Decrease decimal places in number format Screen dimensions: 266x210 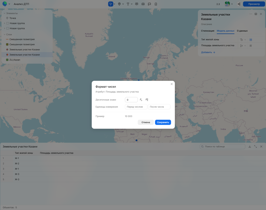[141, 100]
